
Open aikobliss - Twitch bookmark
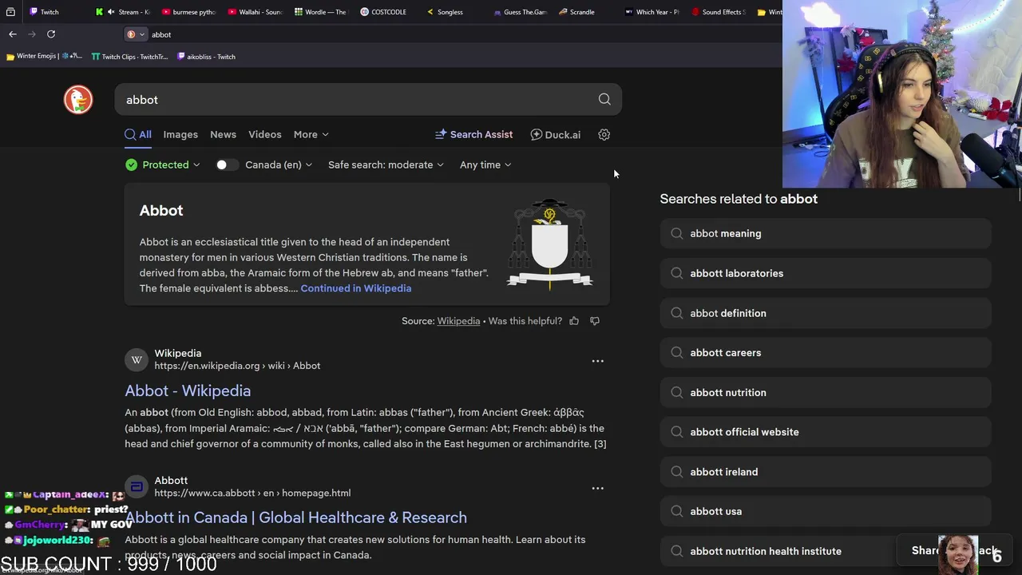coord(206,57)
